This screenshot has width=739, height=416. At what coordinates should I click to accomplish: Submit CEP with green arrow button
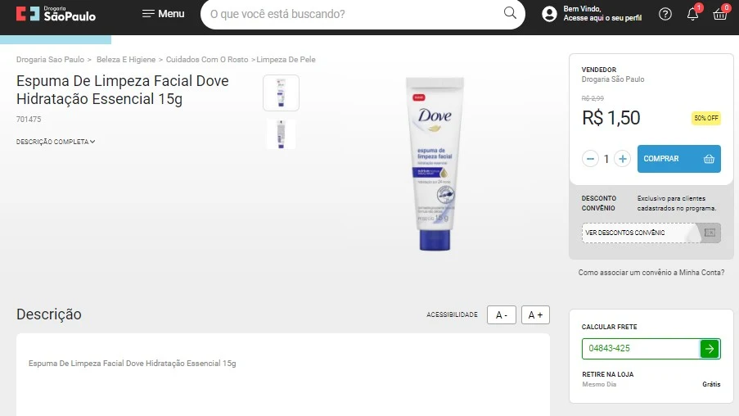tap(710, 349)
